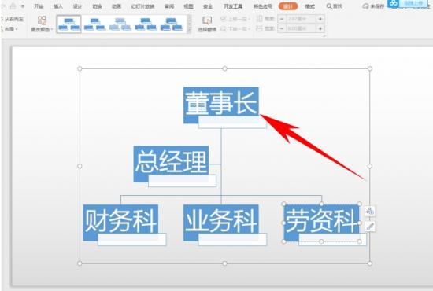Decrease height with the minus button
The height and width of the screenshot is (291, 433).
tap(282, 19)
